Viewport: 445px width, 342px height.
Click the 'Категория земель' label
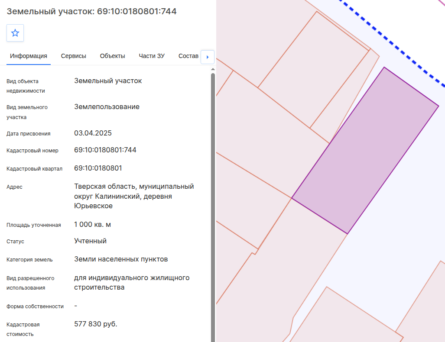(29, 259)
